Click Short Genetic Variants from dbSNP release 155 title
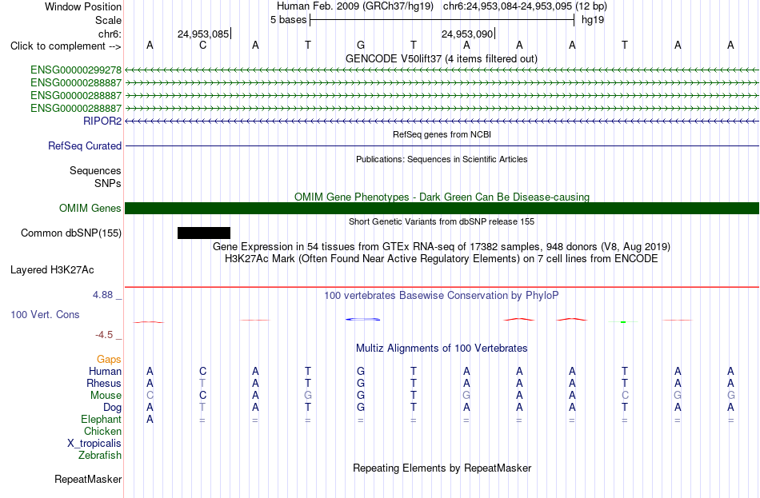The width and height of the screenshot is (760, 498). click(x=442, y=222)
